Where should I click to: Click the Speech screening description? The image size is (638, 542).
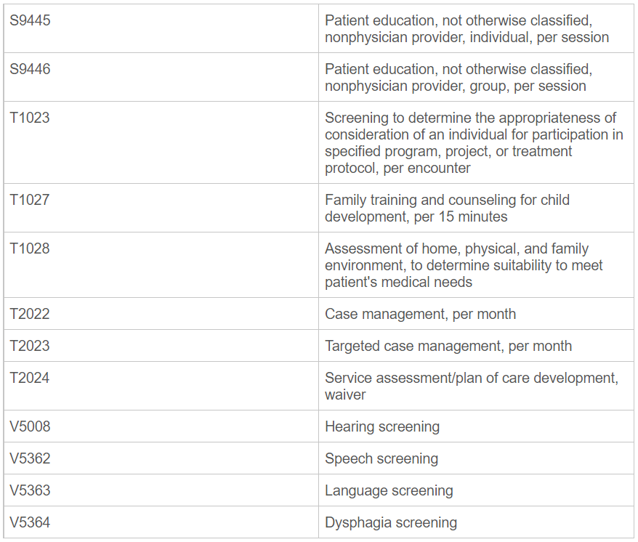381,459
